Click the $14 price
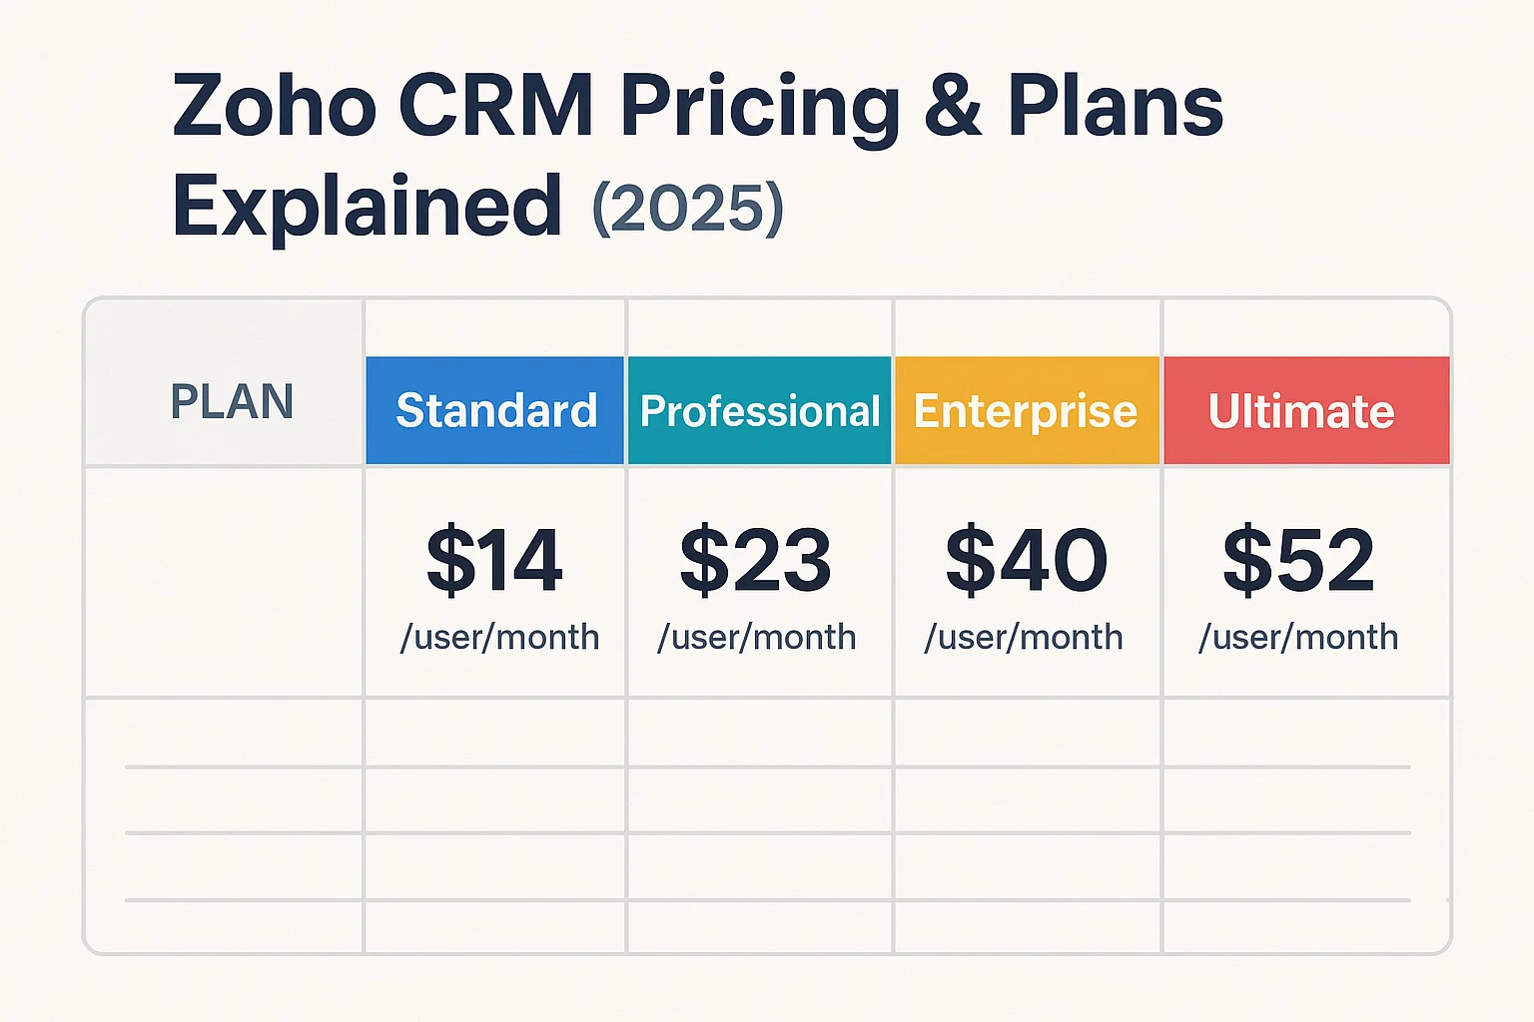Viewport: 1534px width, 1022px height. click(x=494, y=560)
